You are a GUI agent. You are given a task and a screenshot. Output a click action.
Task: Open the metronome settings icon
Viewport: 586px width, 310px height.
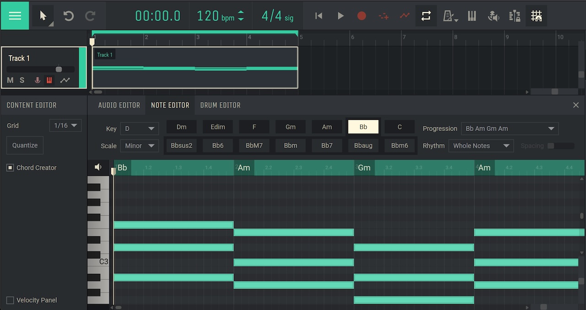pyautogui.click(x=450, y=16)
